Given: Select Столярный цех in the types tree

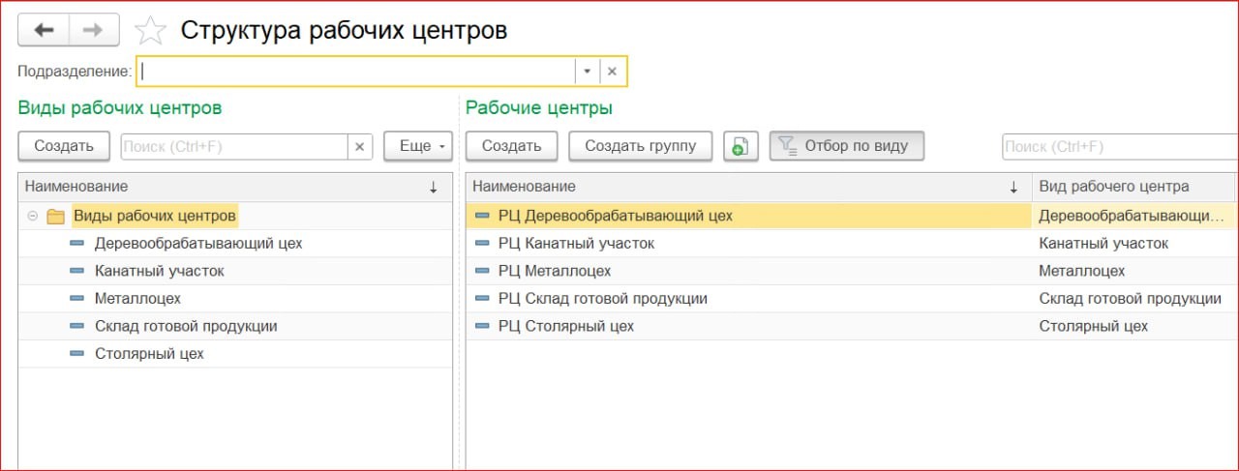Looking at the screenshot, I should [149, 353].
